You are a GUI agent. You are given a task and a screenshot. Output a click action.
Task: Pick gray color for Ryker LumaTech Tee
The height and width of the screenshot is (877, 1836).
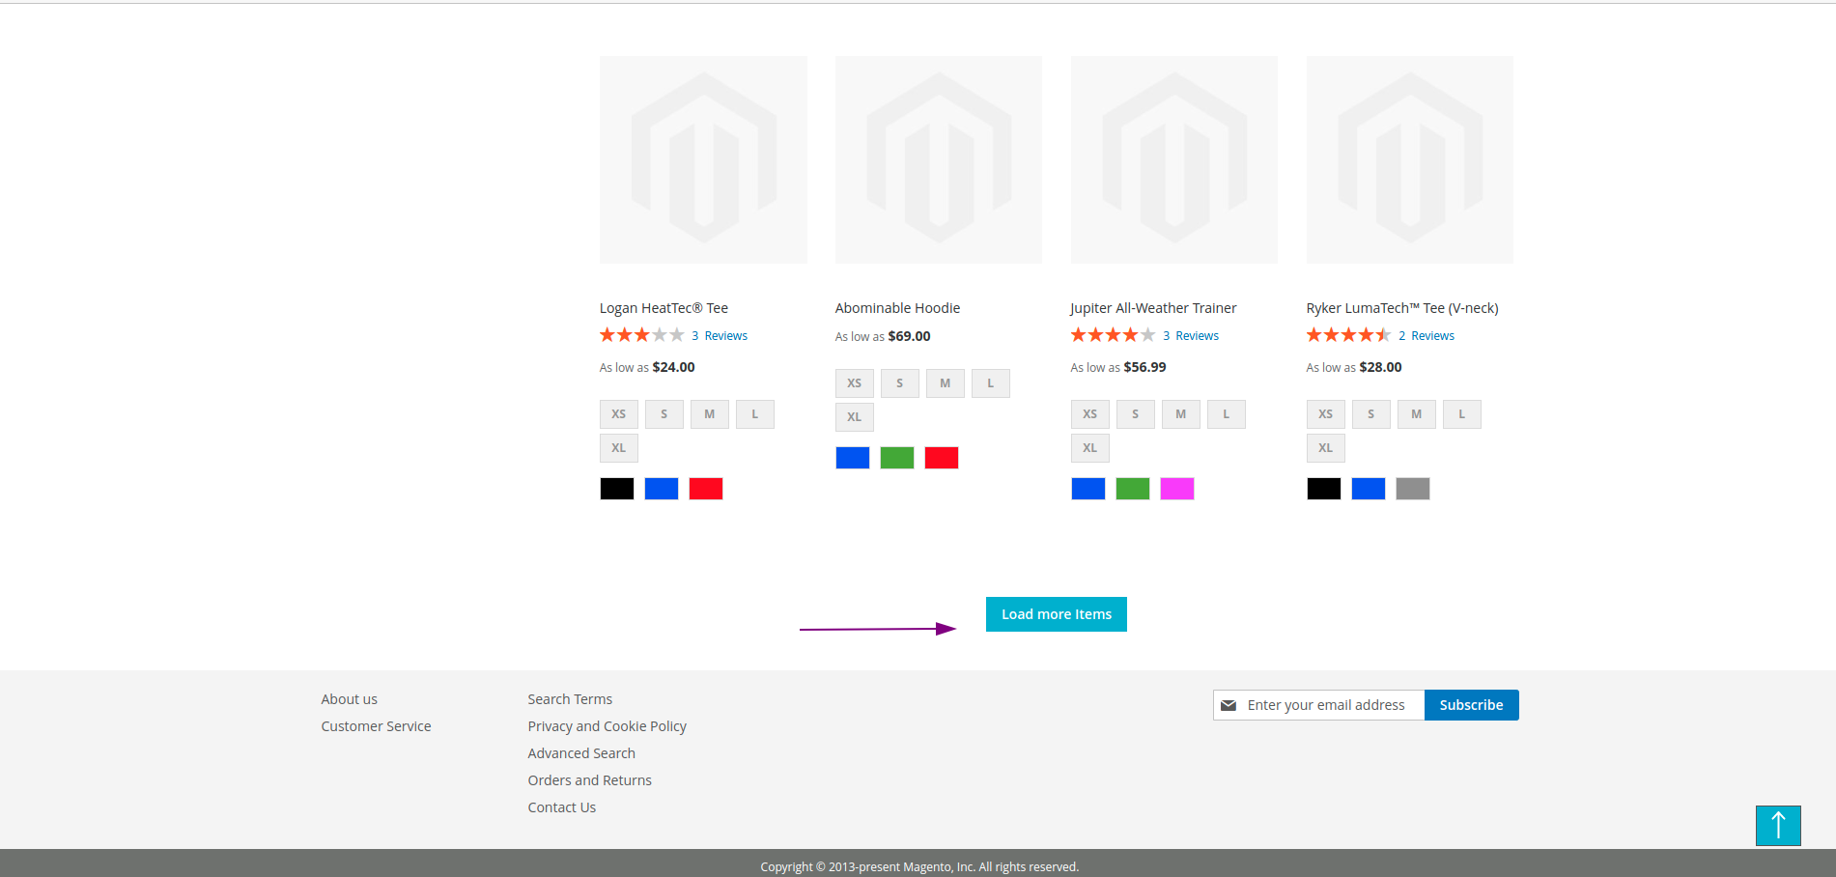click(x=1413, y=489)
